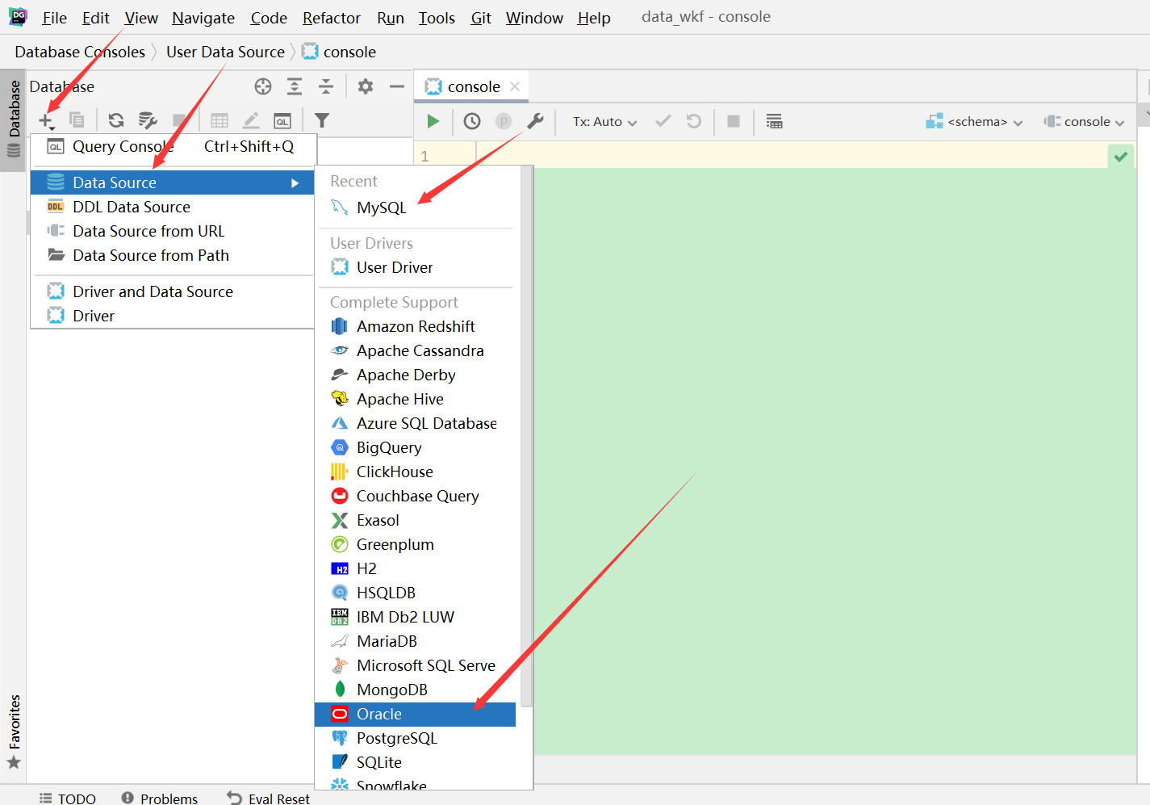Image resolution: width=1150 pixels, height=805 pixels.
Task: Open the Problems tool window button
Action: click(160, 798)
